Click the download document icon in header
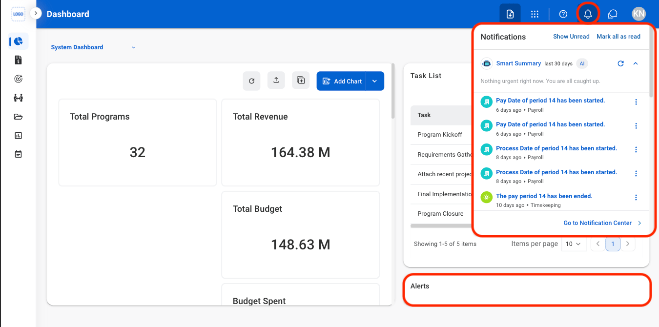The width and height of the screenshot is (659, 327). tap(510, 14)
